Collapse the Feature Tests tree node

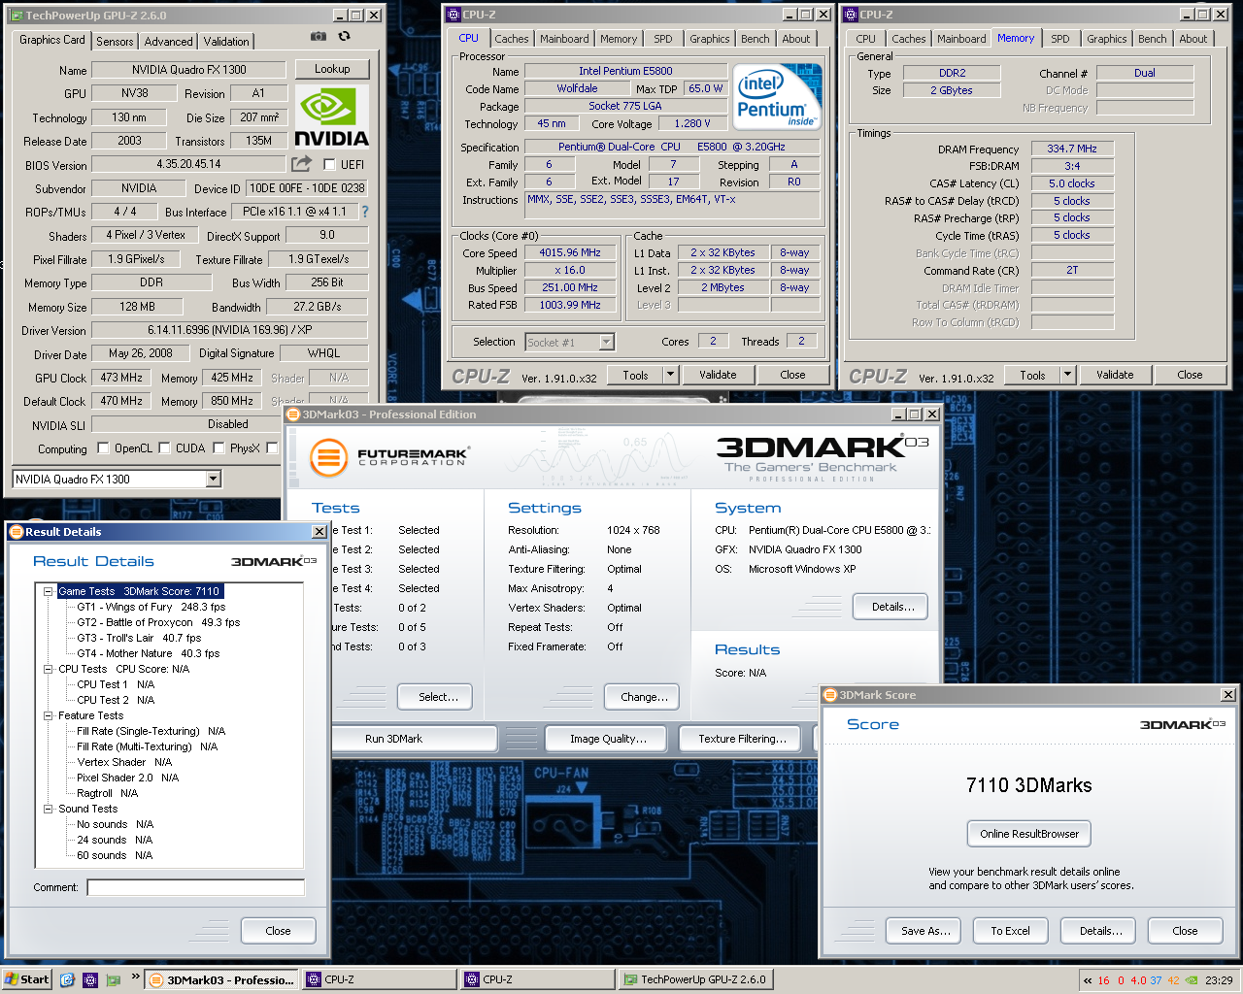coord(48,715)
